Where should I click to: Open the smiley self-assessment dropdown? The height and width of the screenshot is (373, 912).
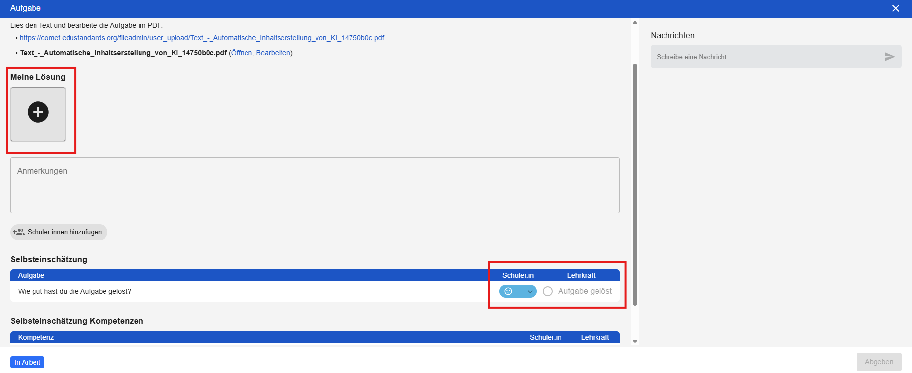518,291
